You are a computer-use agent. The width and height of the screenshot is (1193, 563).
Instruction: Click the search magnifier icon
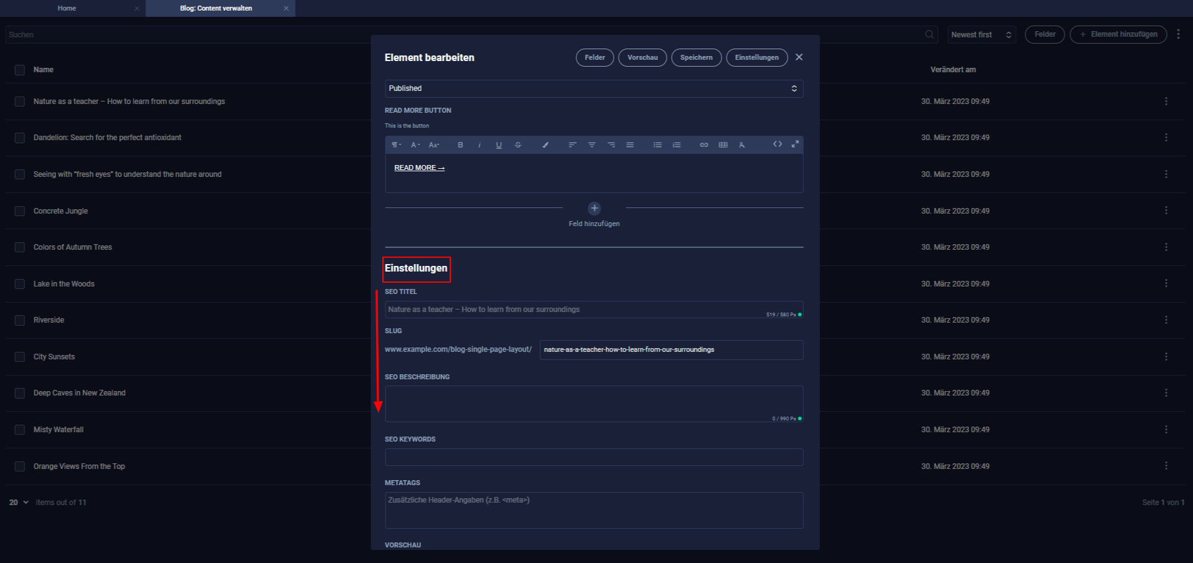929,34
